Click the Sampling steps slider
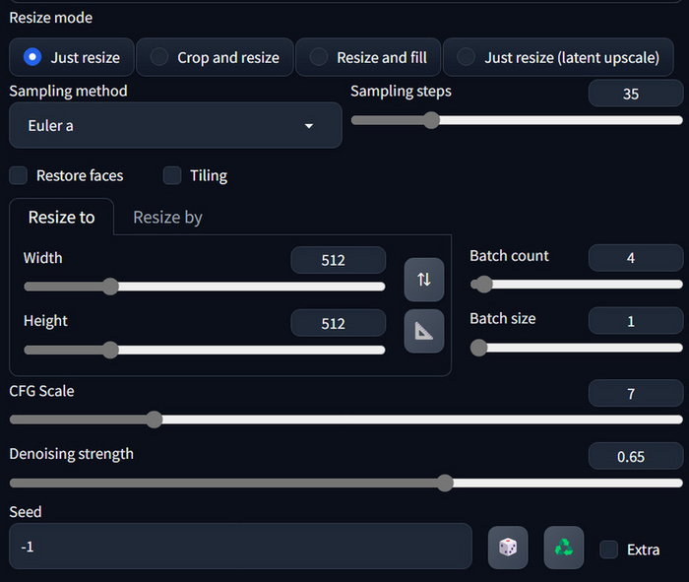Image resolution: width=689 pixels, height=582 pixels. point(517,120)
